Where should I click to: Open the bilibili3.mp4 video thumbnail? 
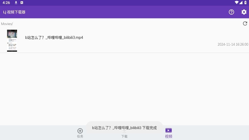click(x=12, y=40)
